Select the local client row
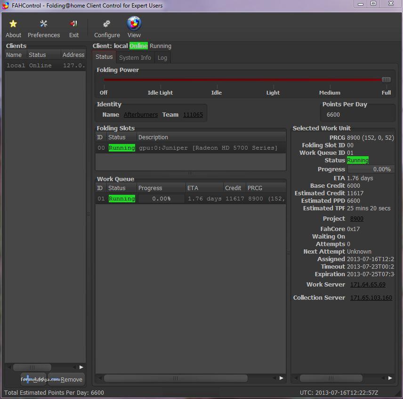 45,65
